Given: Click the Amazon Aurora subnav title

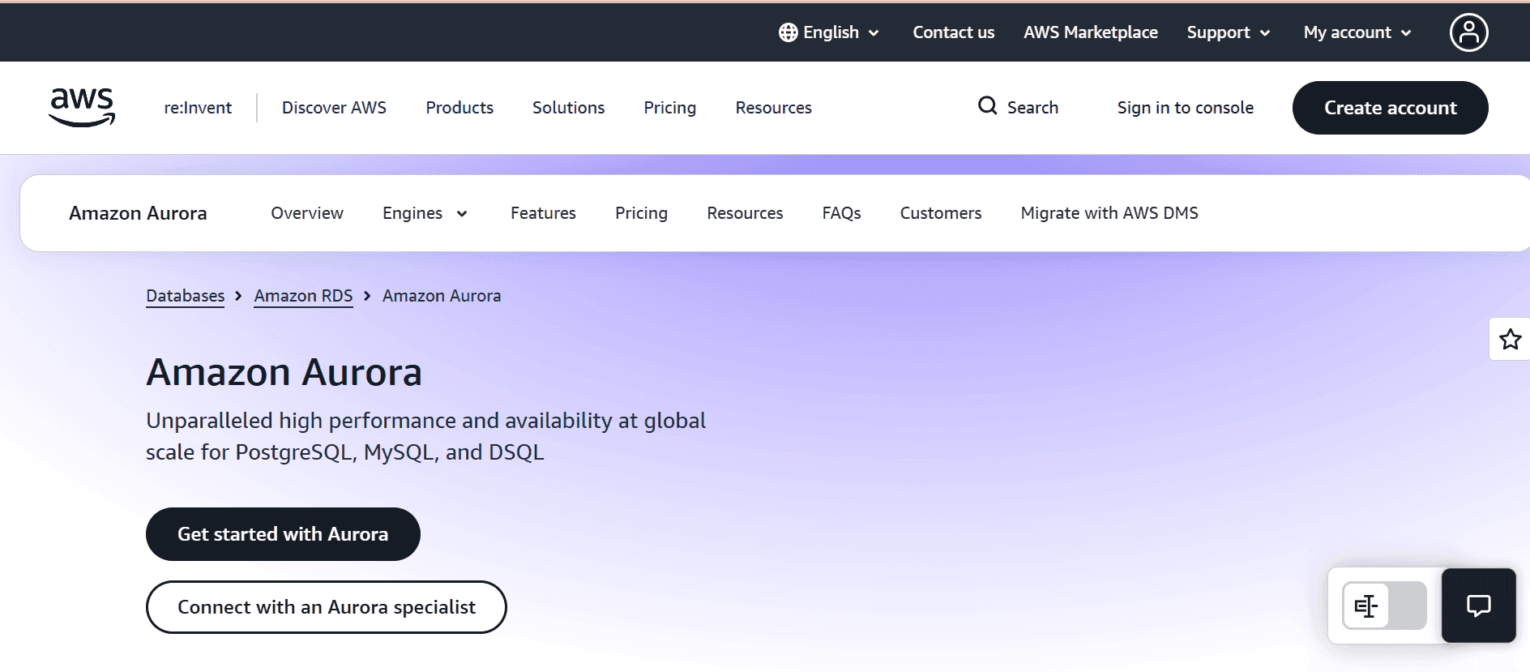Looking at the screenshot, I should 138,213.
